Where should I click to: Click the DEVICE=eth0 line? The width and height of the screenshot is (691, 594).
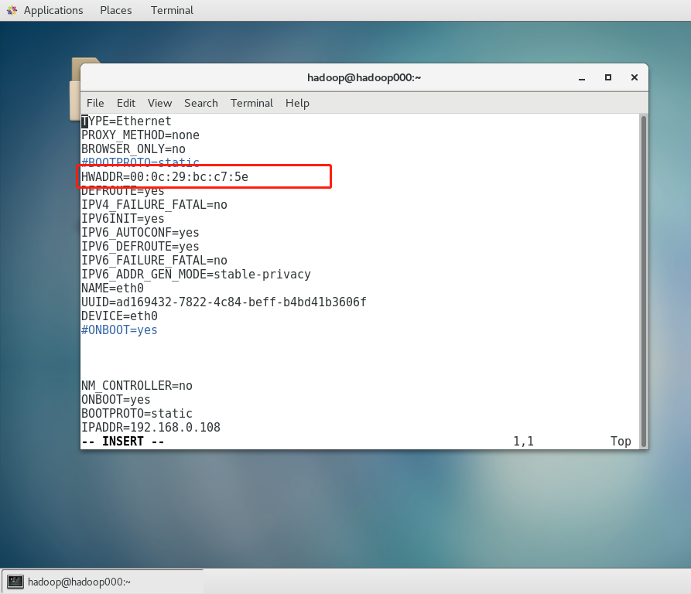(119, 316)
